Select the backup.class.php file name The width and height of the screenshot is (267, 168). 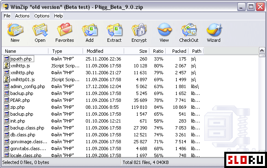27,128
